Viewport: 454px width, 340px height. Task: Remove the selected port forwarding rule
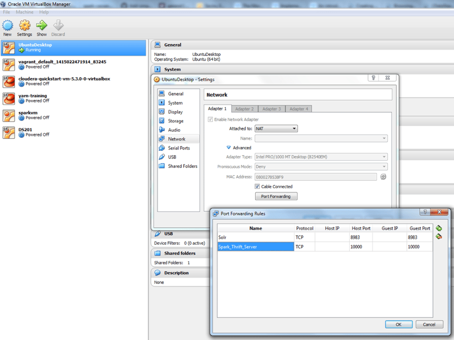(439, 237)
